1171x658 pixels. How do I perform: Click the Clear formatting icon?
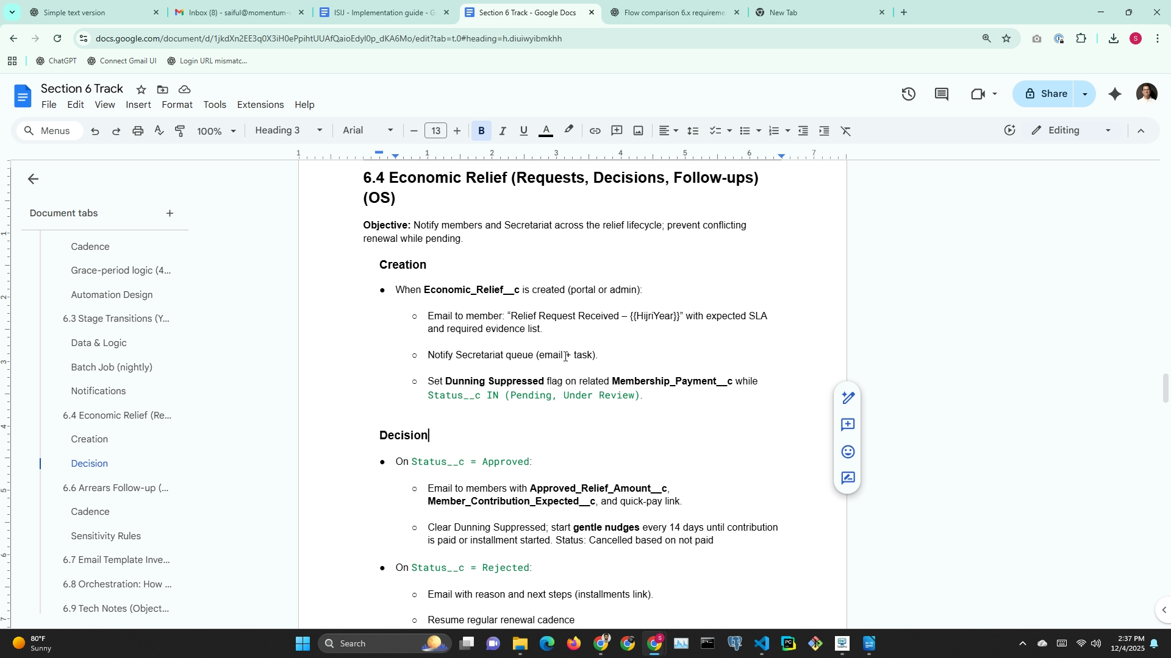pos(846,131)
